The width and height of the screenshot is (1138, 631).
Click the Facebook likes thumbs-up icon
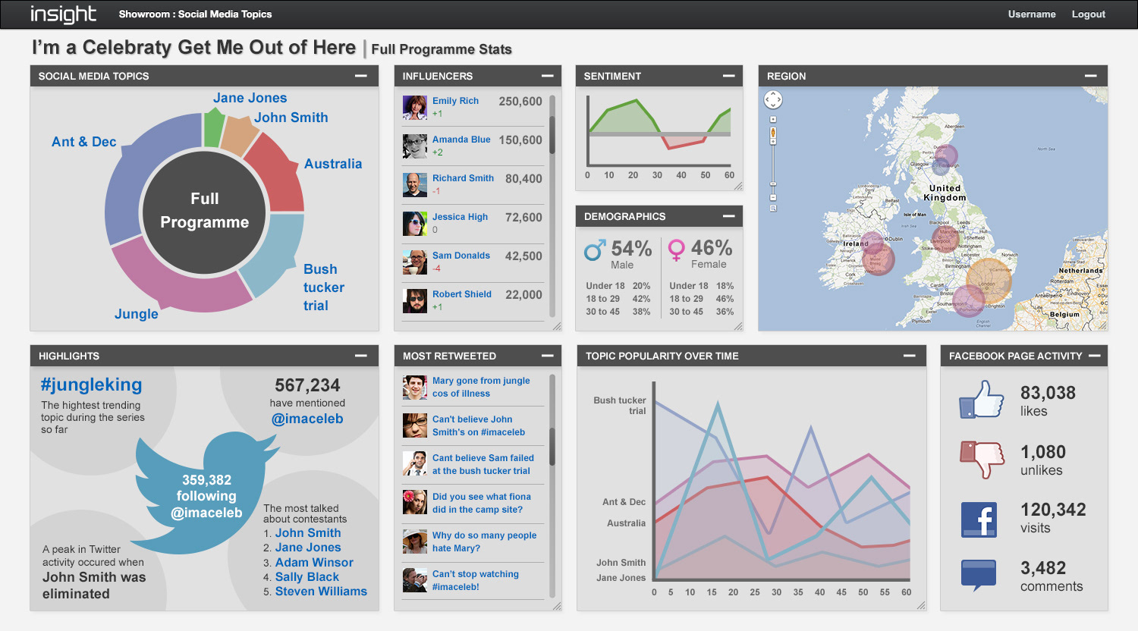pyautogui.click(x=981, y=400)
